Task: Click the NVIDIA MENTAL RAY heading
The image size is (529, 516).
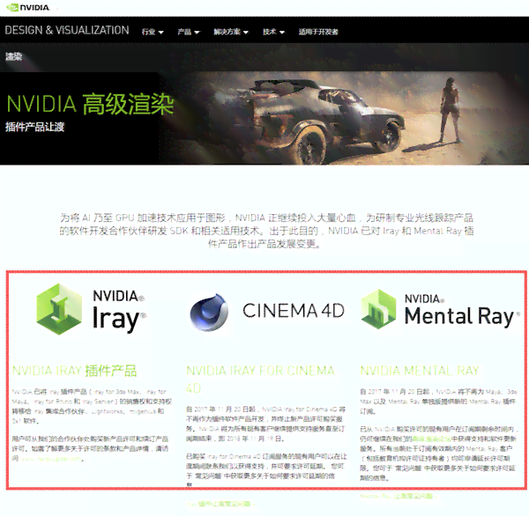Action: (x=420, y=371)
